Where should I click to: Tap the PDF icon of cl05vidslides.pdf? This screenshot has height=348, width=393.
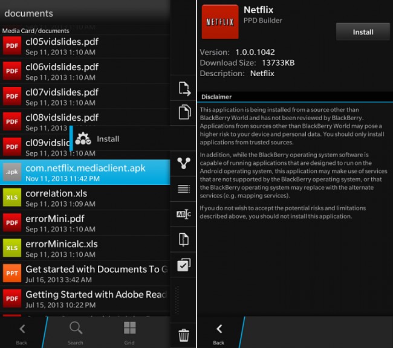tap(12, 46)
